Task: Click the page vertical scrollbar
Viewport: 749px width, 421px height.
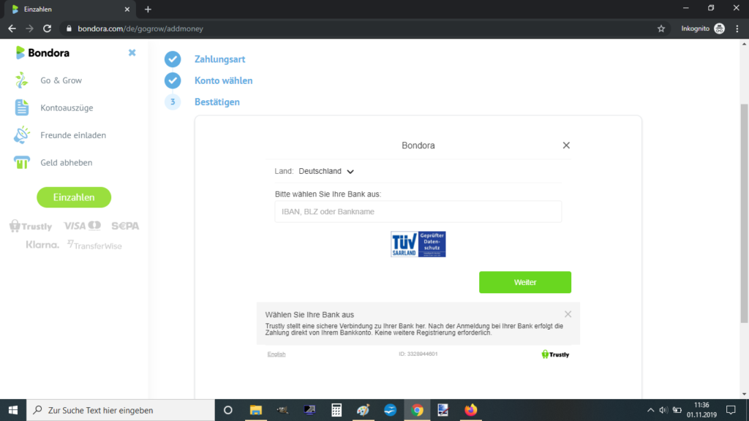Action: tap(744, 213)
